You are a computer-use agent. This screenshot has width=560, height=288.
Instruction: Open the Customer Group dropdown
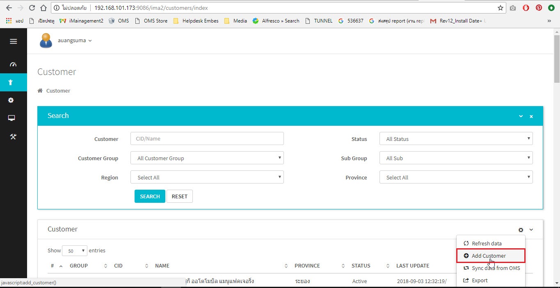pos(207,158)
